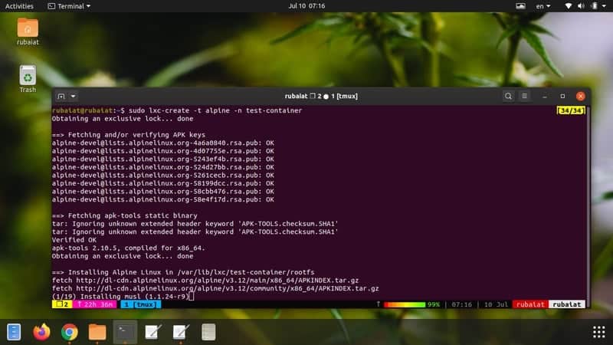
Task: Click the 5243ef4b.rsa.pub key line
Action: (163, 159)
